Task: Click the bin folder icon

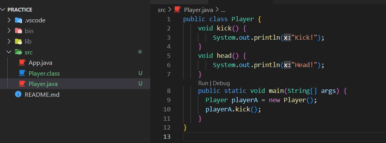Action: click(19, 31)
